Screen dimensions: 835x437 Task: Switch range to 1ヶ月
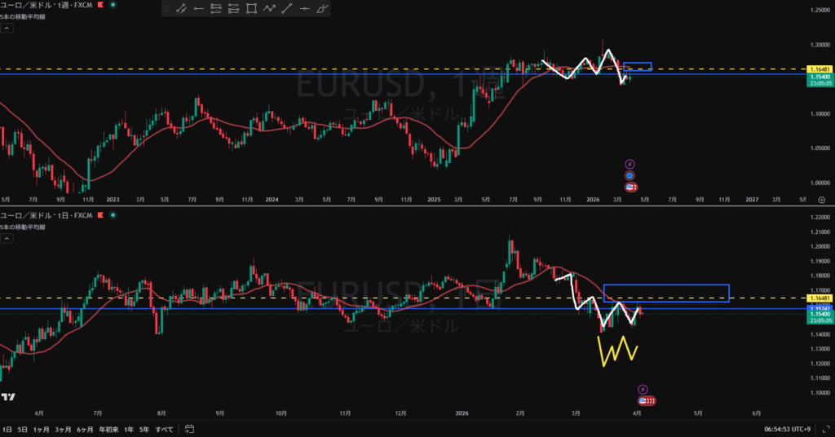click(x=40, y=429)
